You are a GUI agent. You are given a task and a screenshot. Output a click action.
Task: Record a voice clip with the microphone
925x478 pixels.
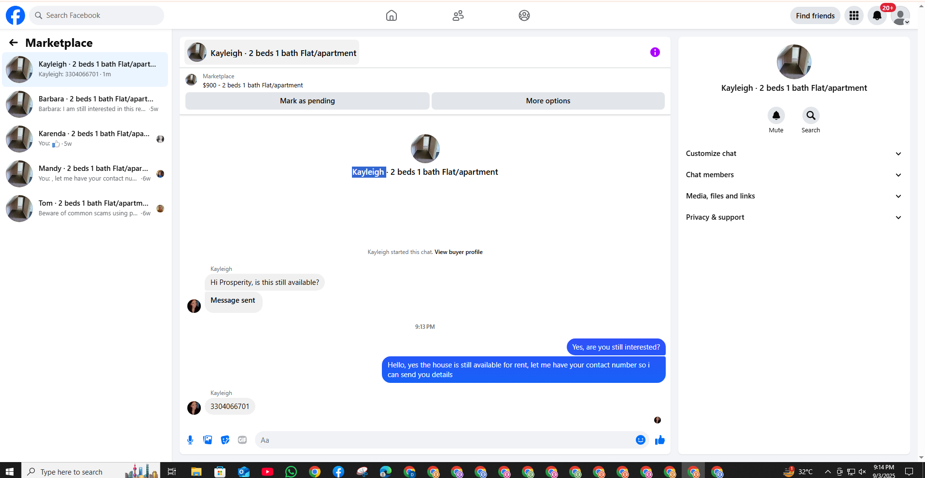[x=190, y=440]
